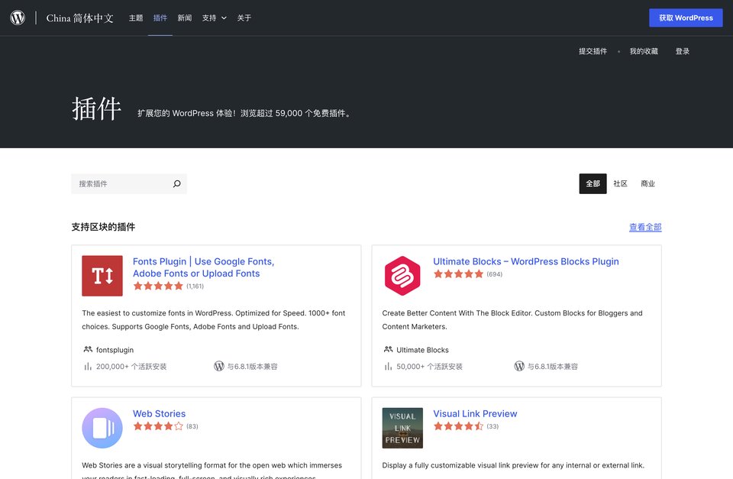The height and width of the screenshot is (479, 733).
Task: Click the WordPress logo icon
Action: coord(18,18)
